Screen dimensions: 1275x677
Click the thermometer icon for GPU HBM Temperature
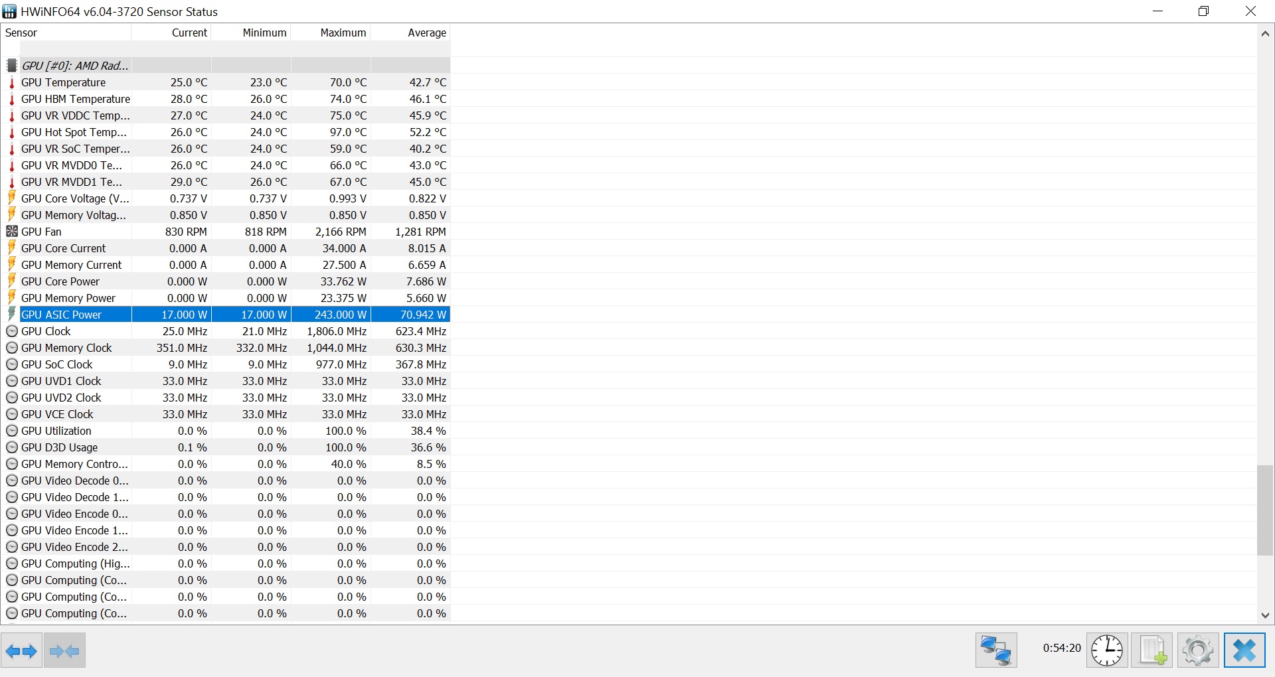pos(11,99)
